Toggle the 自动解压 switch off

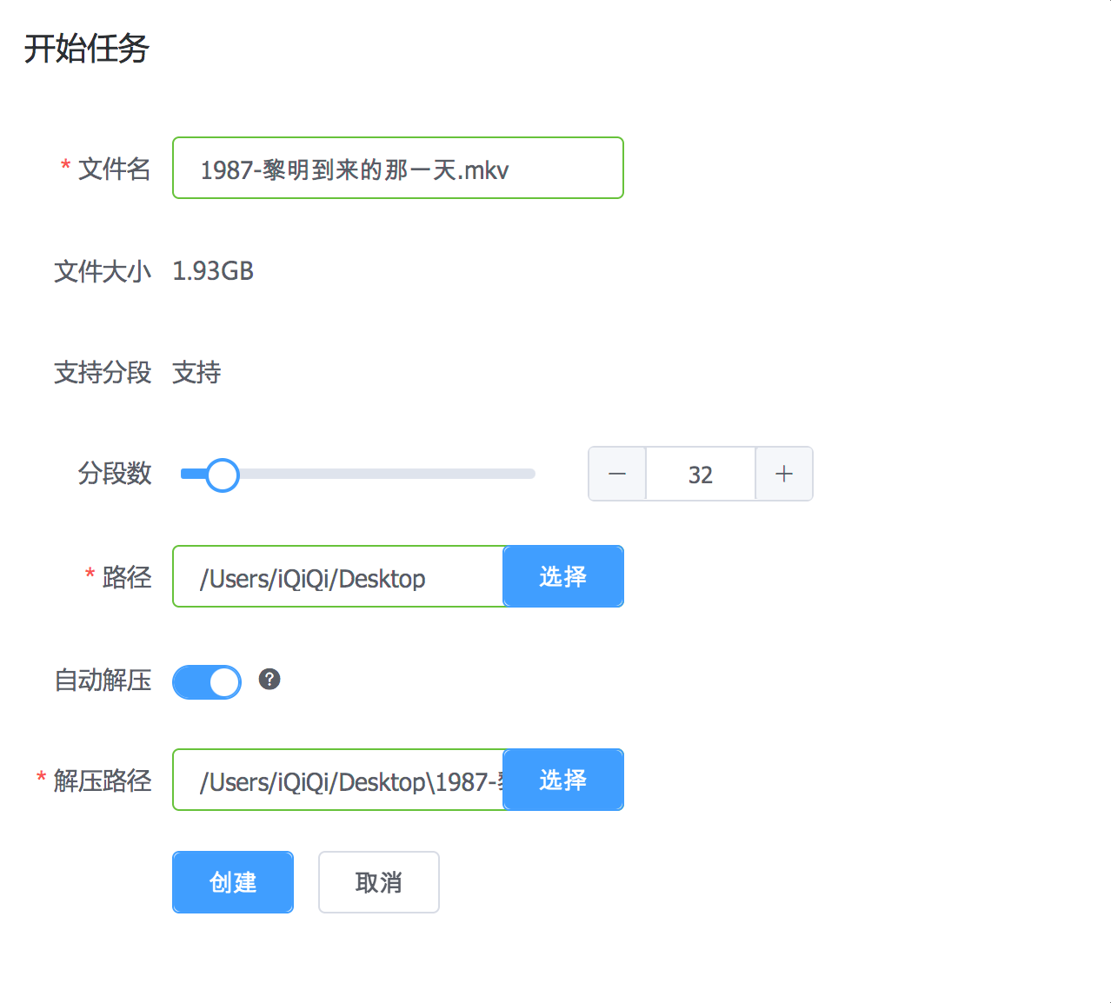(207, 682)
